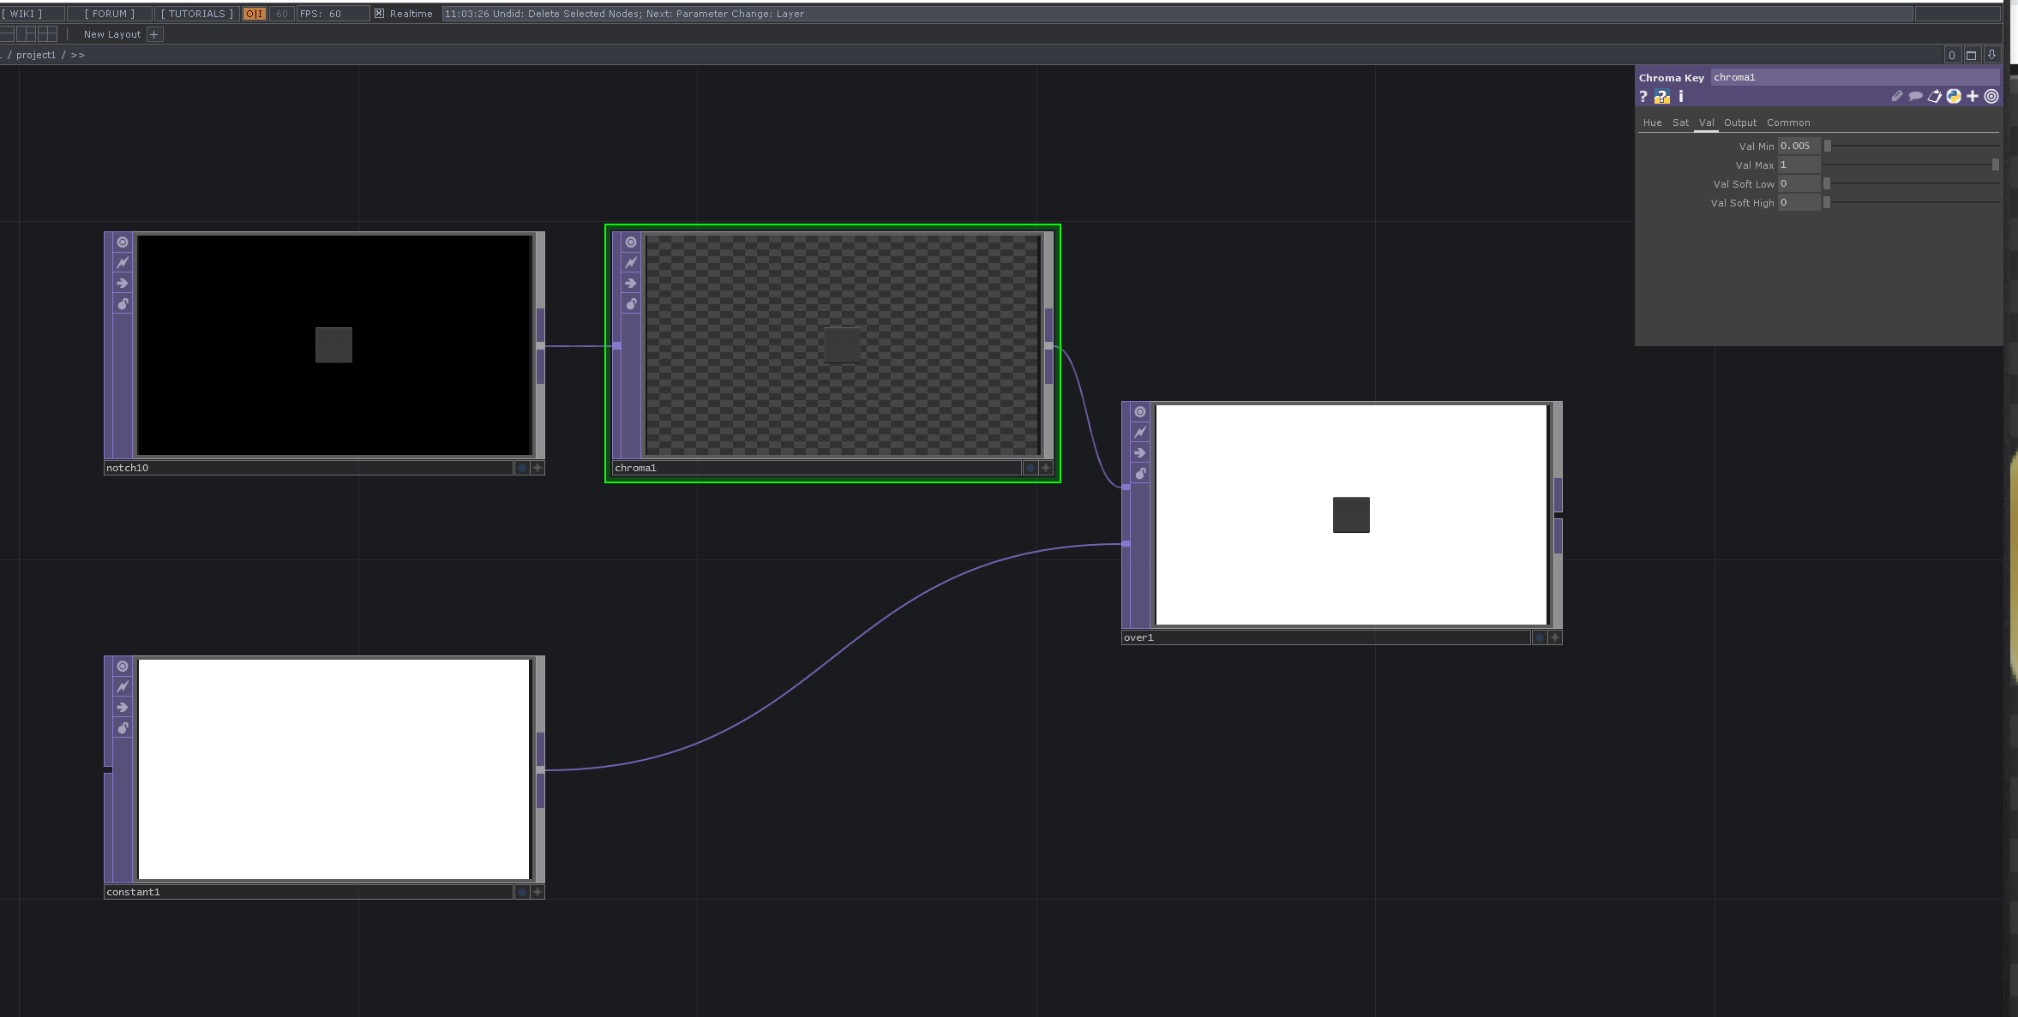Image resolution: width=2018 pixels, height=1017 pixels.
Task: Toggle bypass flag on notch10 node
Action: pyautogui.click(x=123, y=284)
